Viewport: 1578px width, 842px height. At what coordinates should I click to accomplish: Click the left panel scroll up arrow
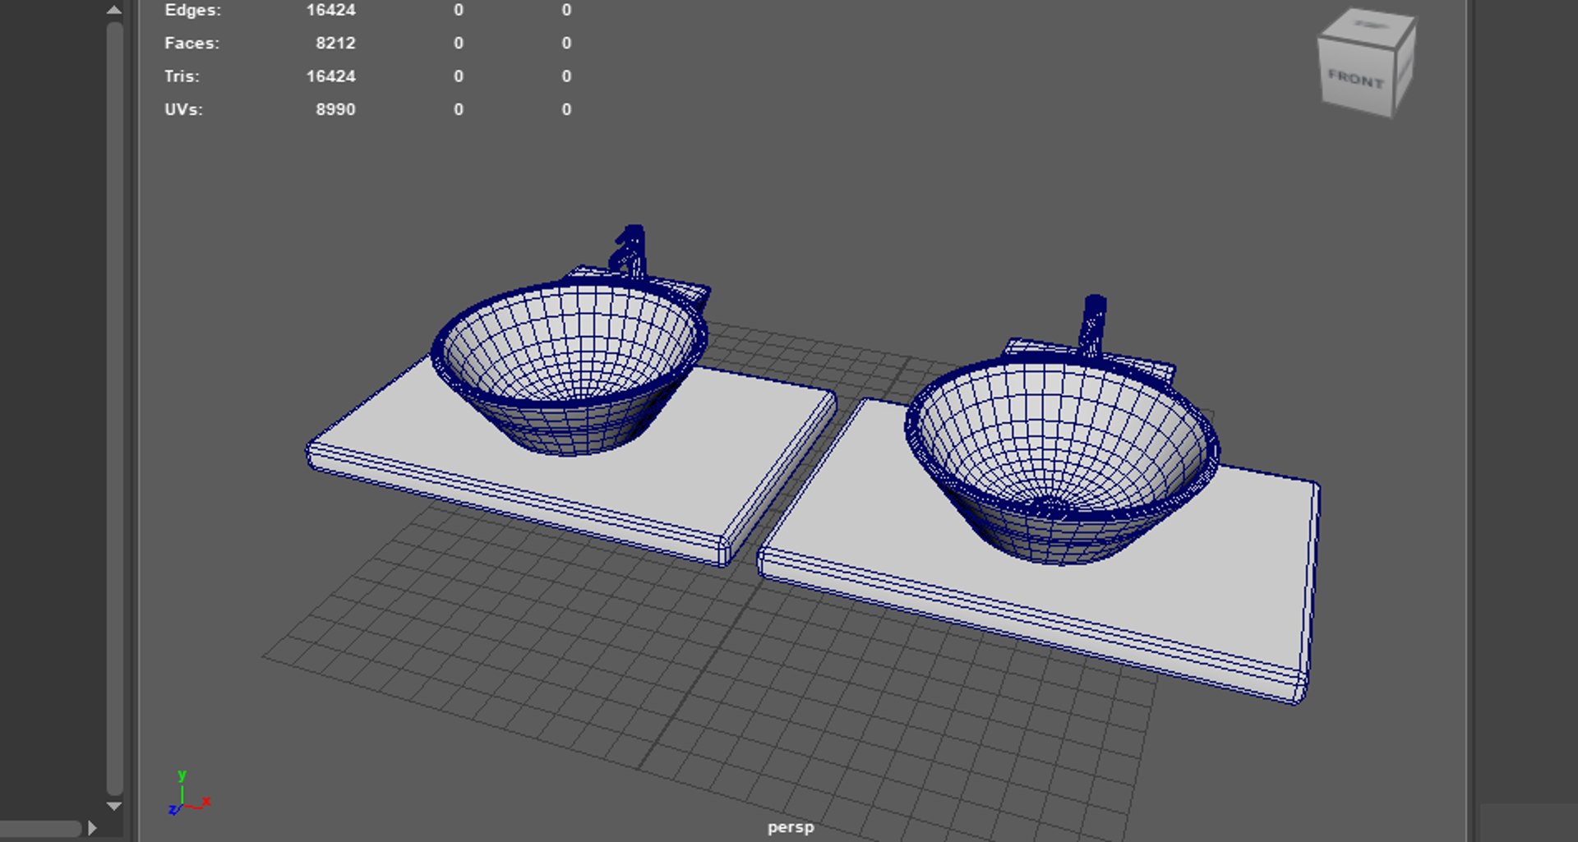(x=114, y=10)
